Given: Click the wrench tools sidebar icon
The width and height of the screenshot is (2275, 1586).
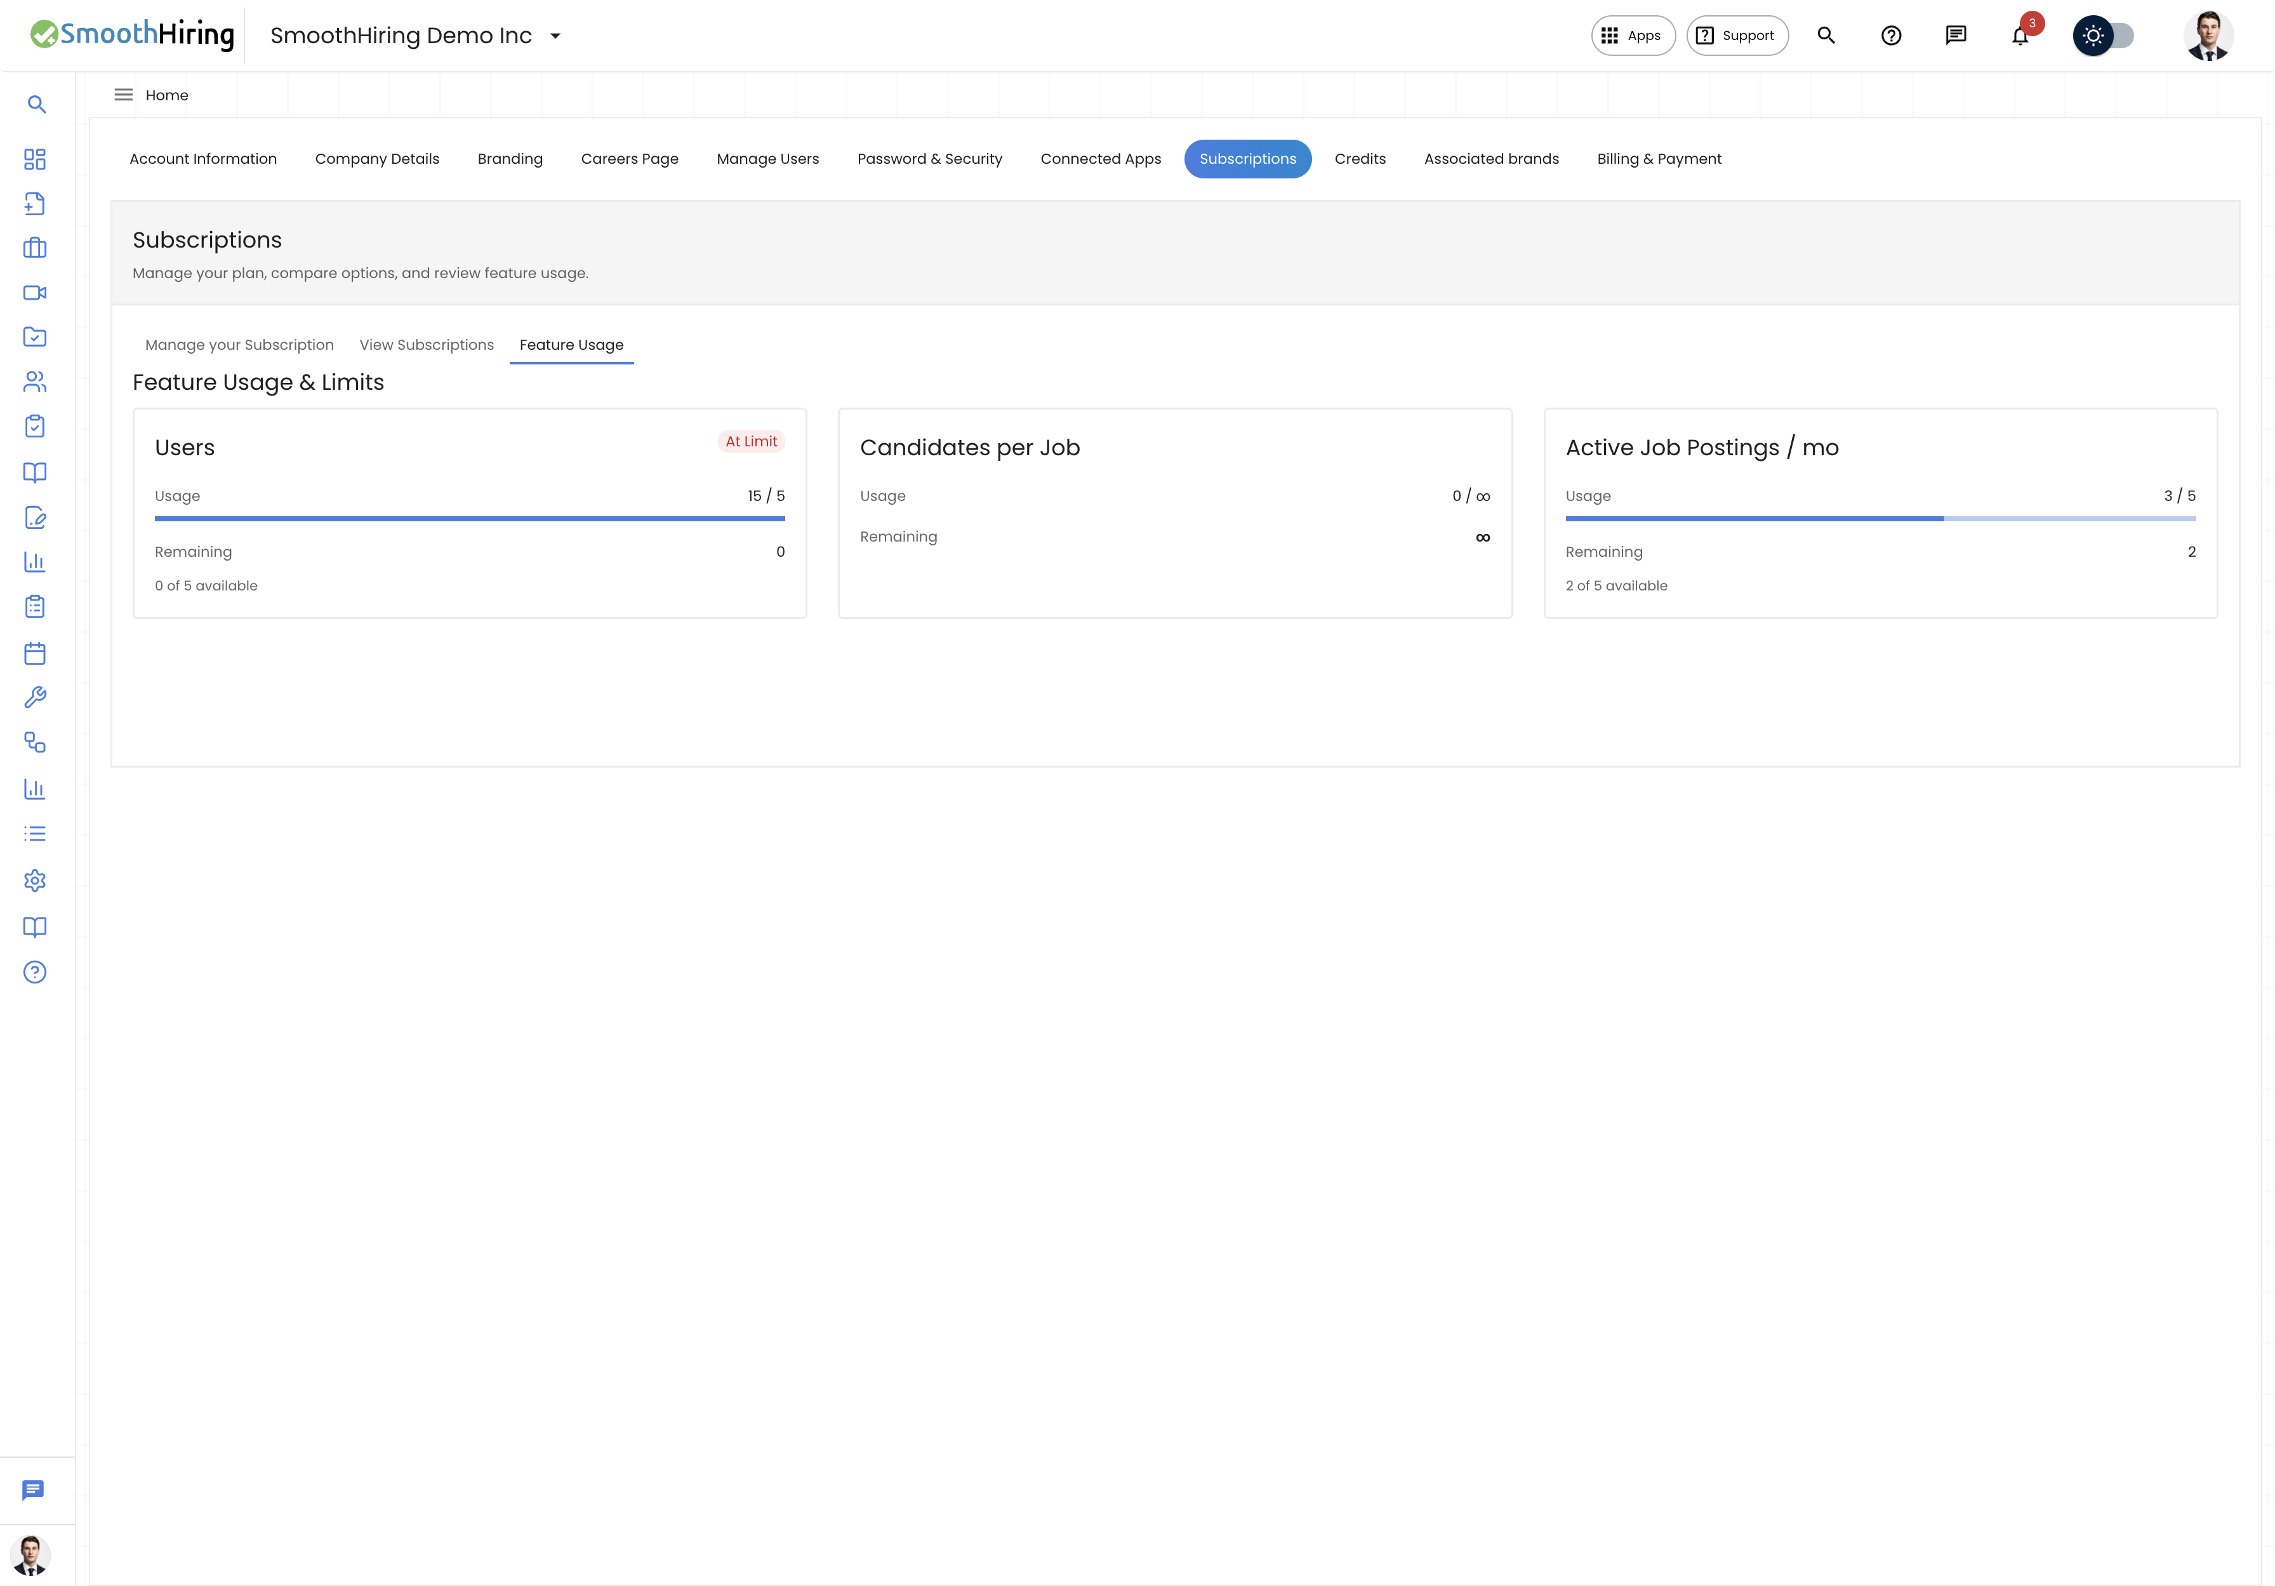Looking at the screenshot, I should click(35, 698).
